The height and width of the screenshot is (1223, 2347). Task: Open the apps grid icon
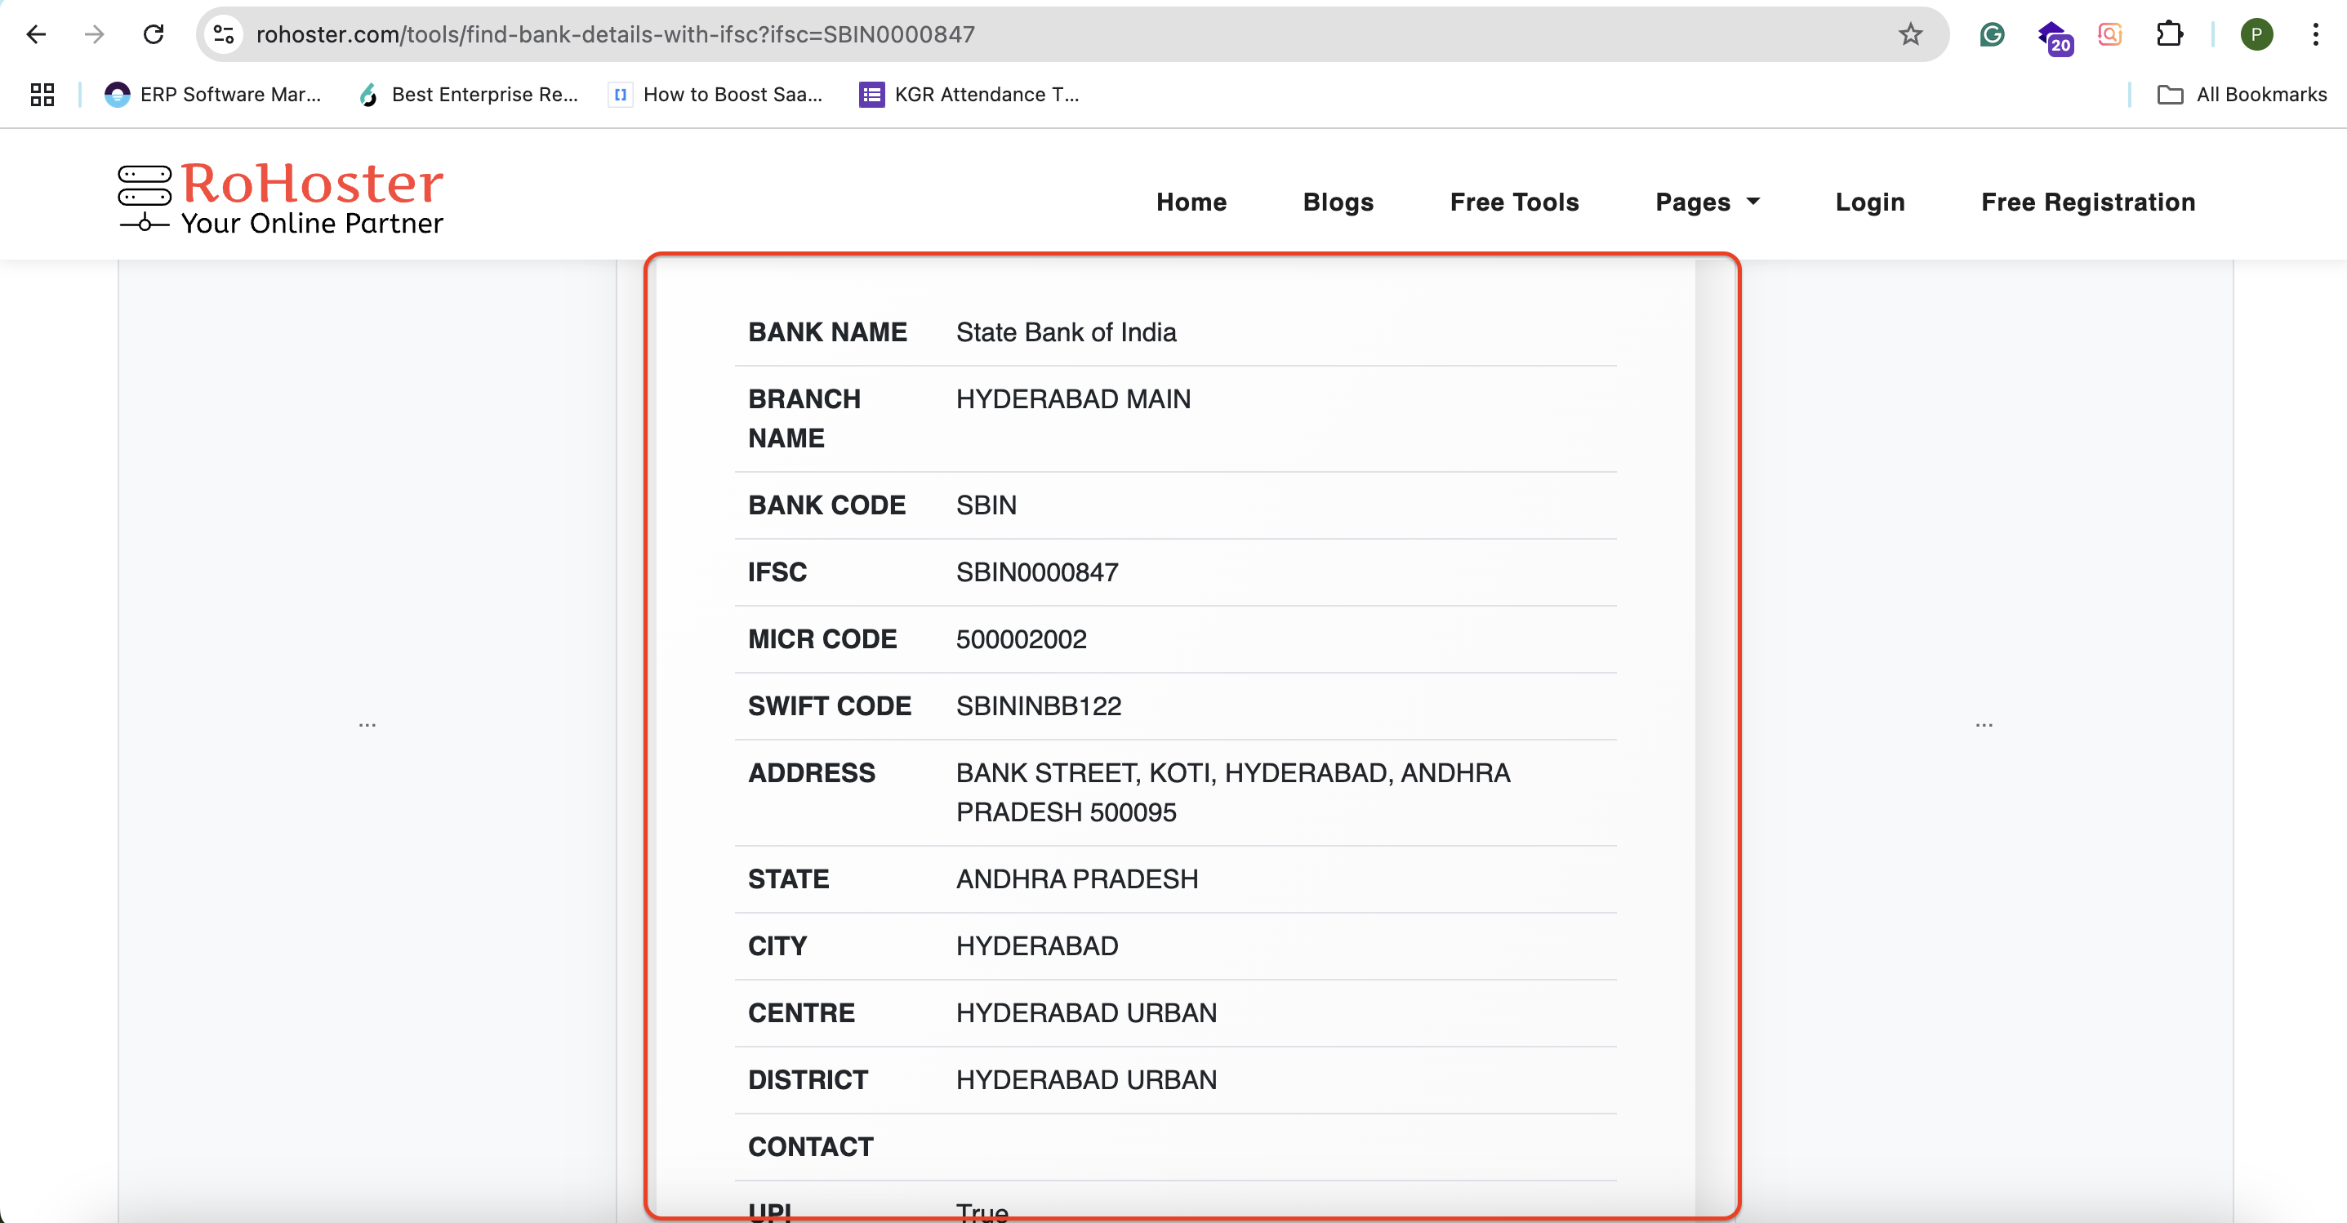point(42,95)
